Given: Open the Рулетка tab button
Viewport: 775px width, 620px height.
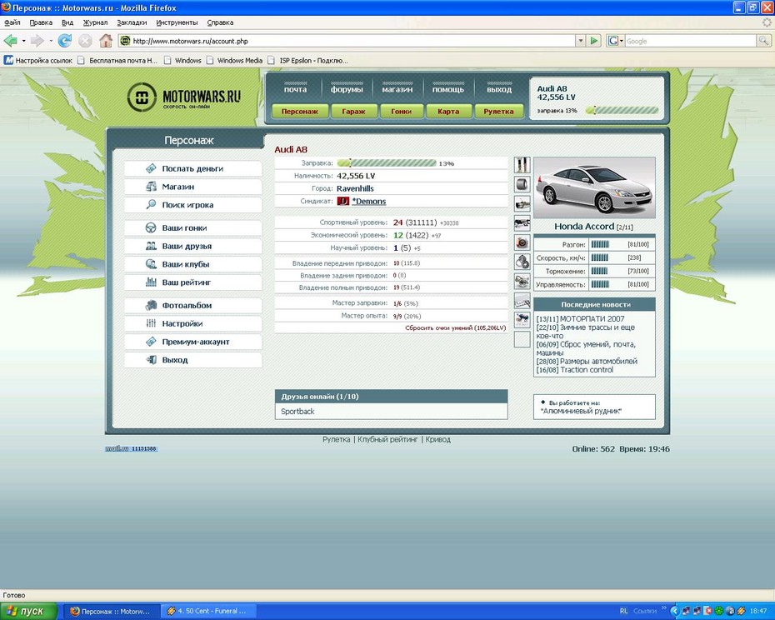Looking at the screenshot, I should [x=498, y=111].
